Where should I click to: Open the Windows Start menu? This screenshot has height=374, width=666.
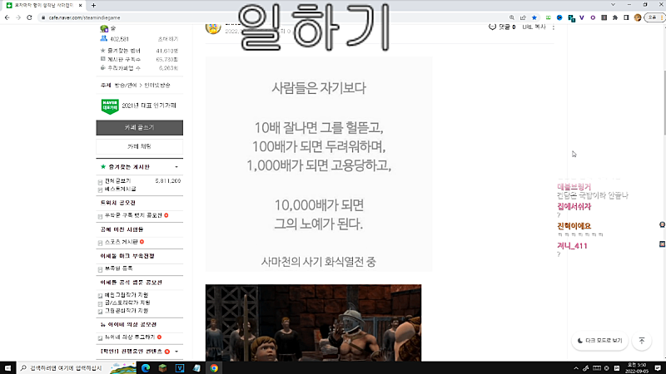pyautogui.click(x=7, y=368)
